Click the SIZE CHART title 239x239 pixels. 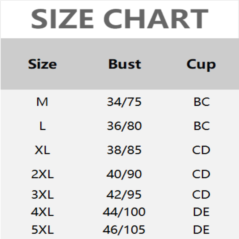[119, 19]
